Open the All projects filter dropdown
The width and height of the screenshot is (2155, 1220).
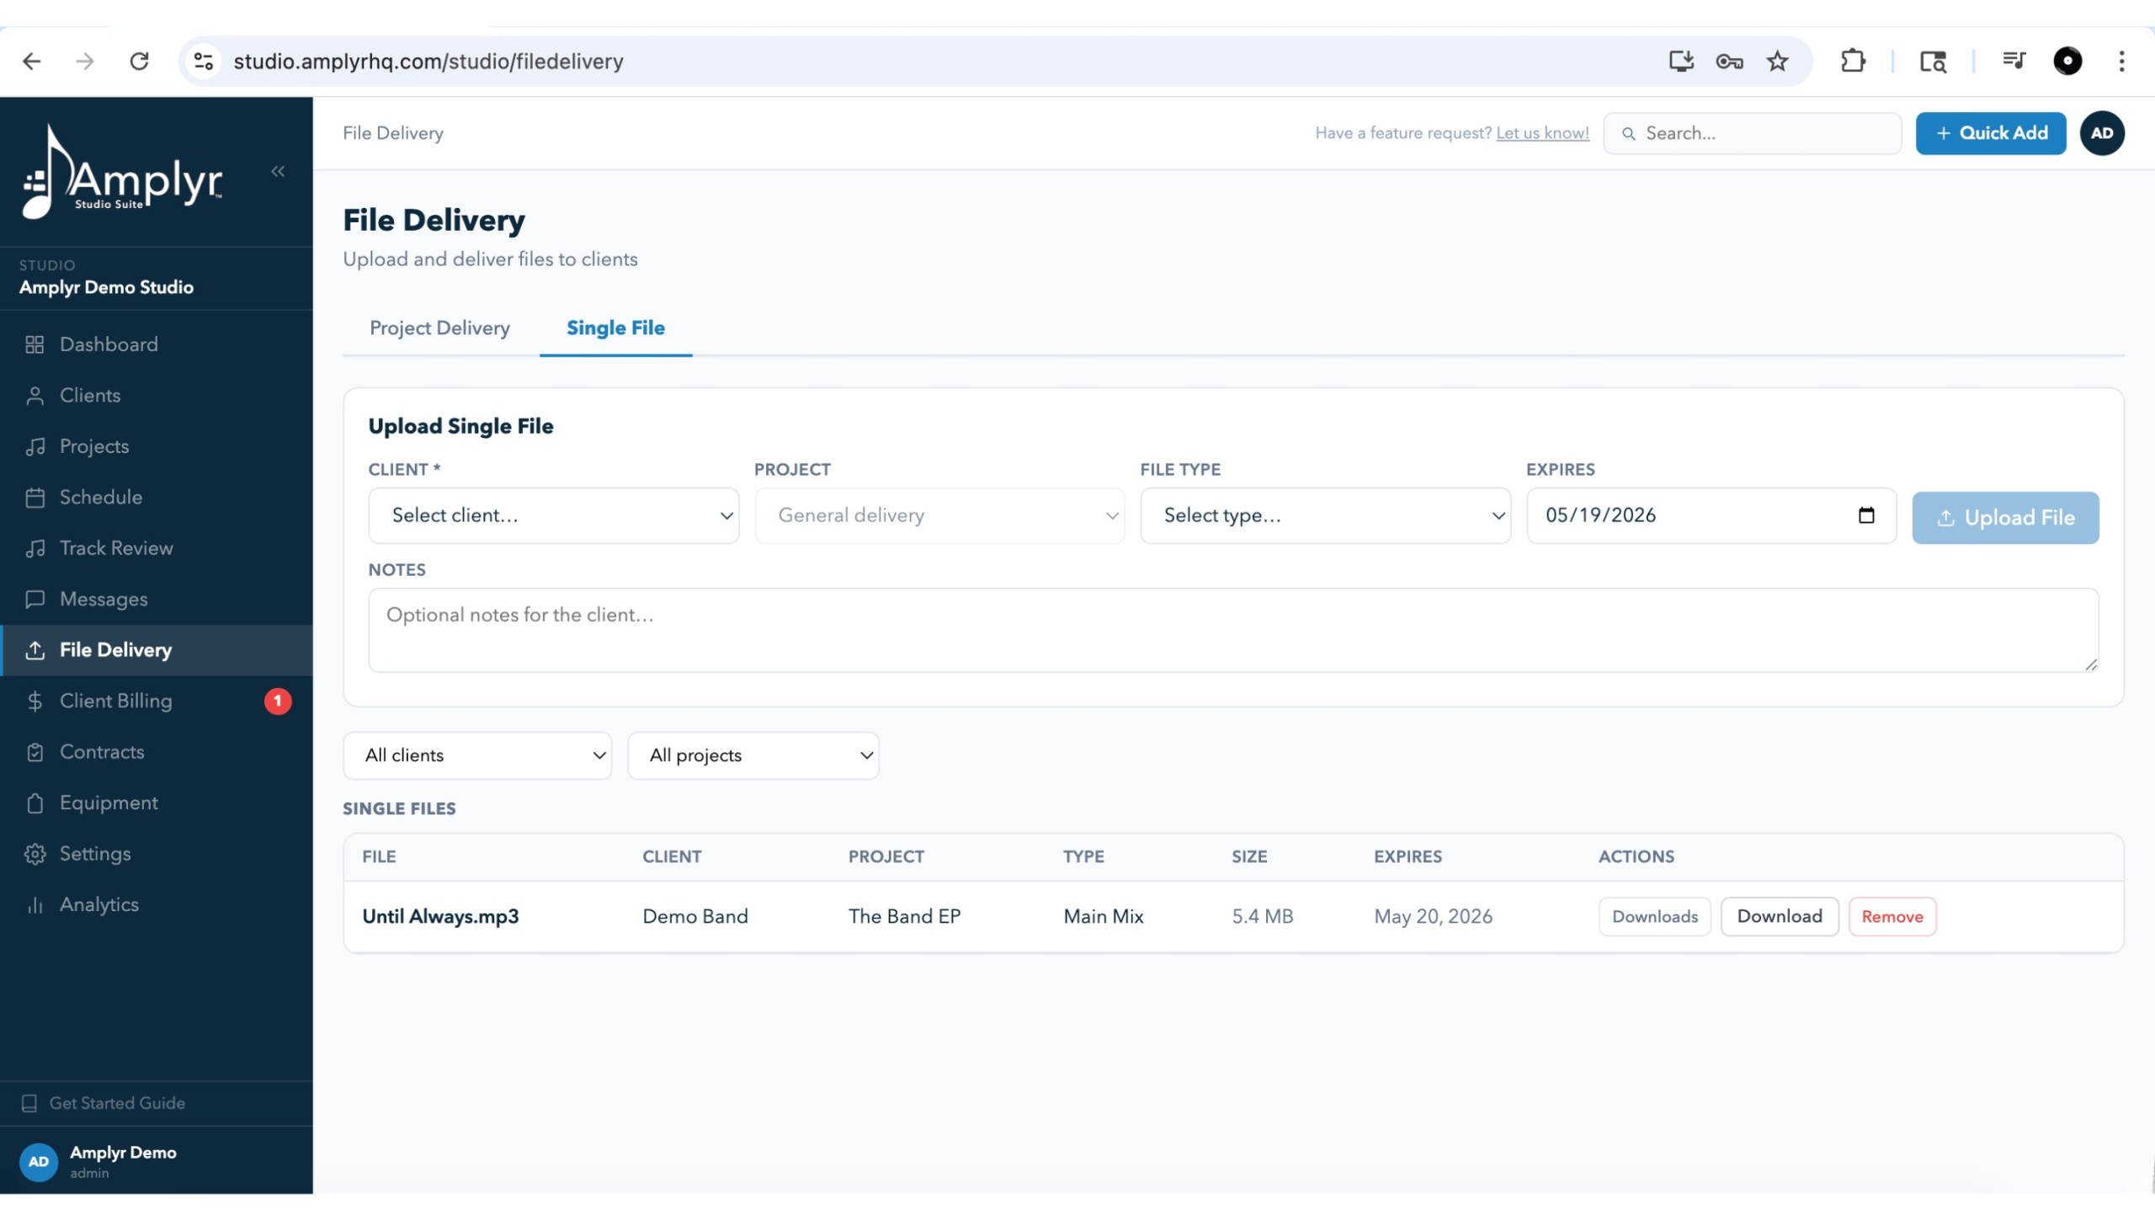pyautogui.click(x=753, y=755)
